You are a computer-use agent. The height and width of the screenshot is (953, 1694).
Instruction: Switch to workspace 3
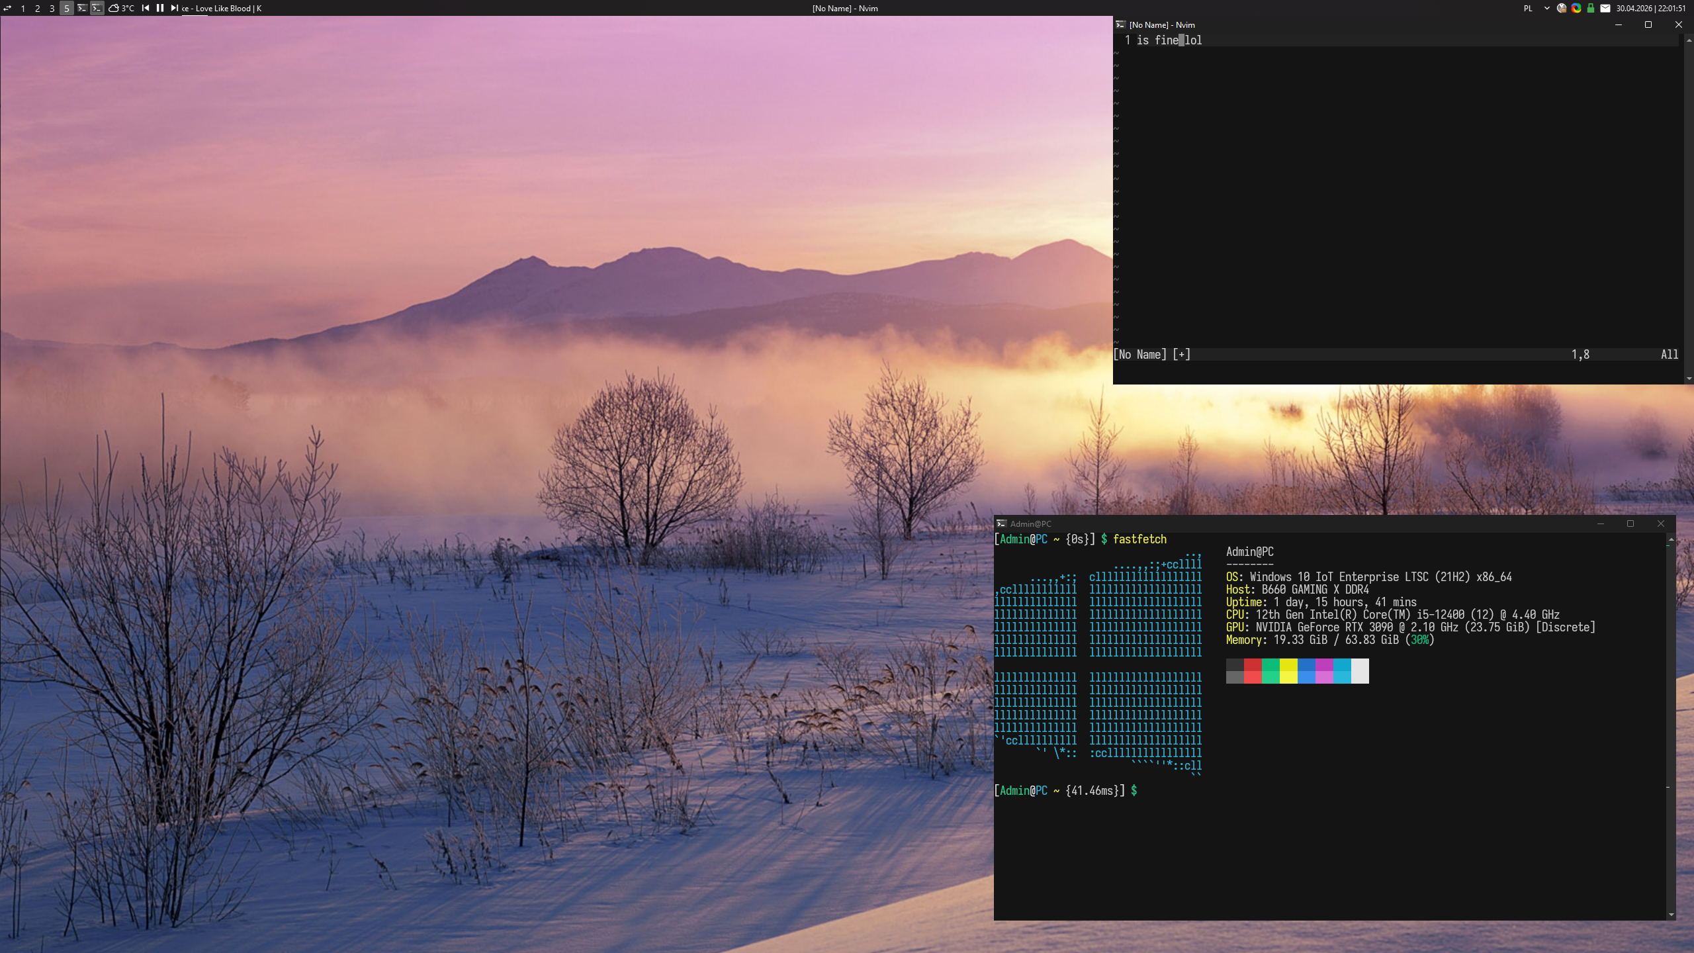coord(52,8)
